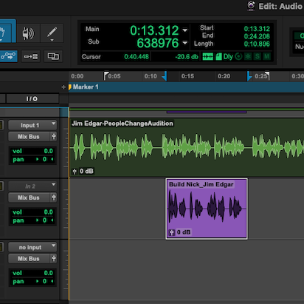Screen dimensions: 304x304
Task: Open third track's output window icon
Action: coord(54,259)
